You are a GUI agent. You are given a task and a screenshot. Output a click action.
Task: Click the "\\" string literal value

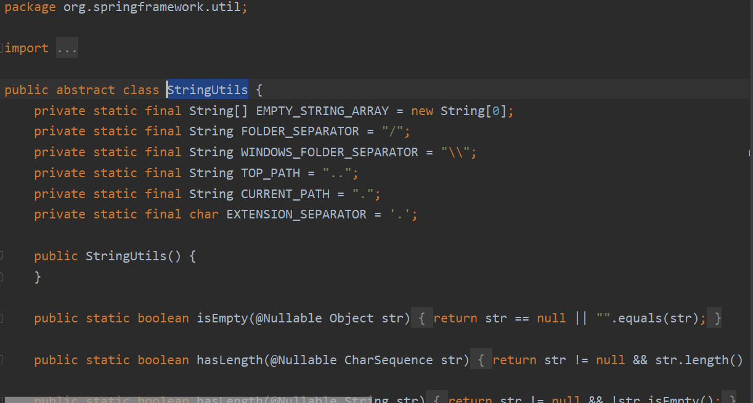(x=455, y=152)
